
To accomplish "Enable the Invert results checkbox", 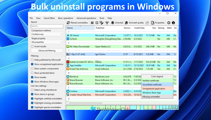I will [32, 46].
